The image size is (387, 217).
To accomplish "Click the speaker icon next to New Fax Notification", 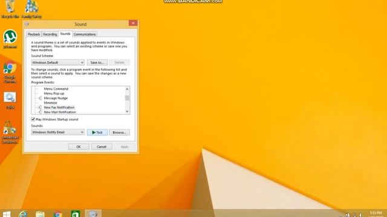I will tap(40, 107).
